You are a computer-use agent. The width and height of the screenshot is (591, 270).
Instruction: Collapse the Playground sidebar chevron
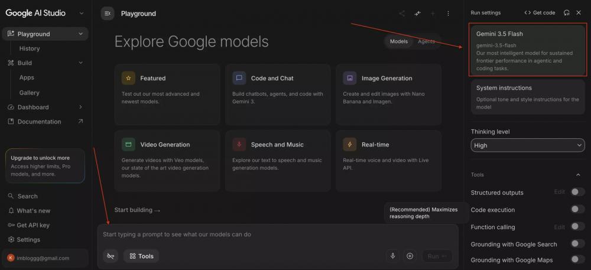[x=80, y=34]
